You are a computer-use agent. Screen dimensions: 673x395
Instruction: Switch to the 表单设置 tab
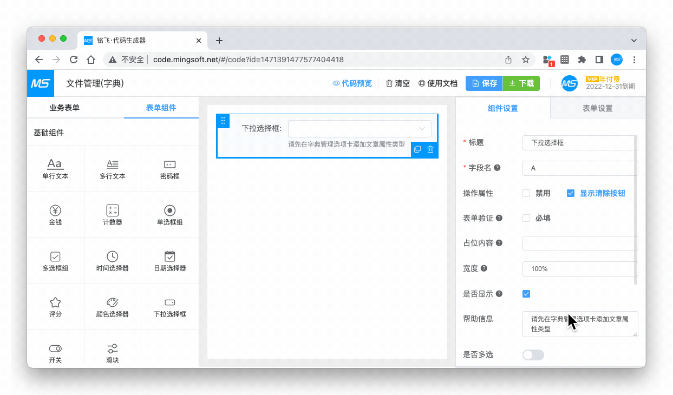pos(597,108)
